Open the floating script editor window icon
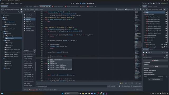The height and width of the screenshot is (95, 169). click(x=140, y=9)
